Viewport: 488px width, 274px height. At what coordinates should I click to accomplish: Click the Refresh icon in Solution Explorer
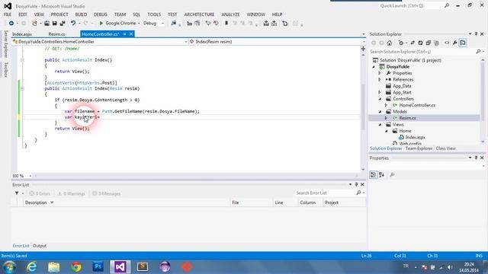[x=420, y=43]
